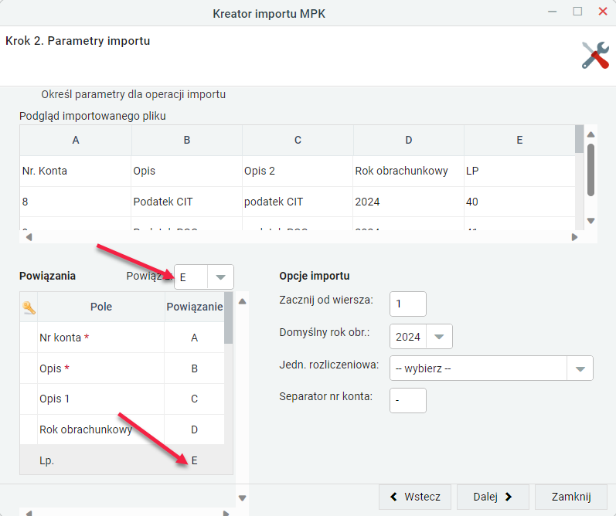
Task: Maximize the Kreator importu MPK window
Action: [x=577, y=12]
